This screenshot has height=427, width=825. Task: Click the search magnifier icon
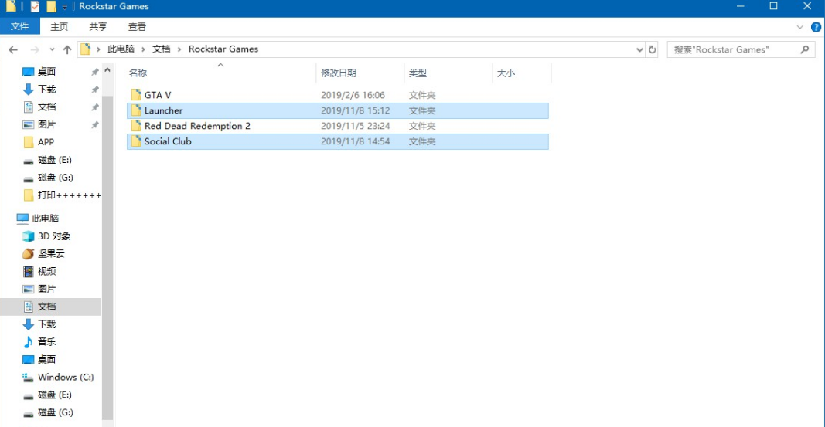[x=805, y=49]
